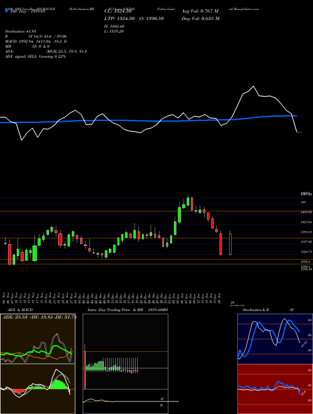The image size is (313, 414).
Task: Click the 1421.64 price axis label
Action: click(x=307, y=222)
